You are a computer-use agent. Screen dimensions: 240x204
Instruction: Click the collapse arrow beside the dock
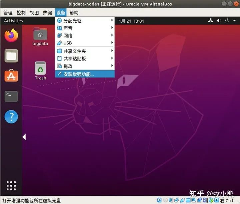point(24,137)
